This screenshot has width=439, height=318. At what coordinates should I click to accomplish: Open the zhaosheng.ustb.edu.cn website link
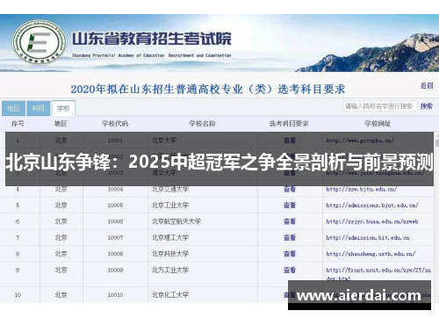tap(371, 254)
